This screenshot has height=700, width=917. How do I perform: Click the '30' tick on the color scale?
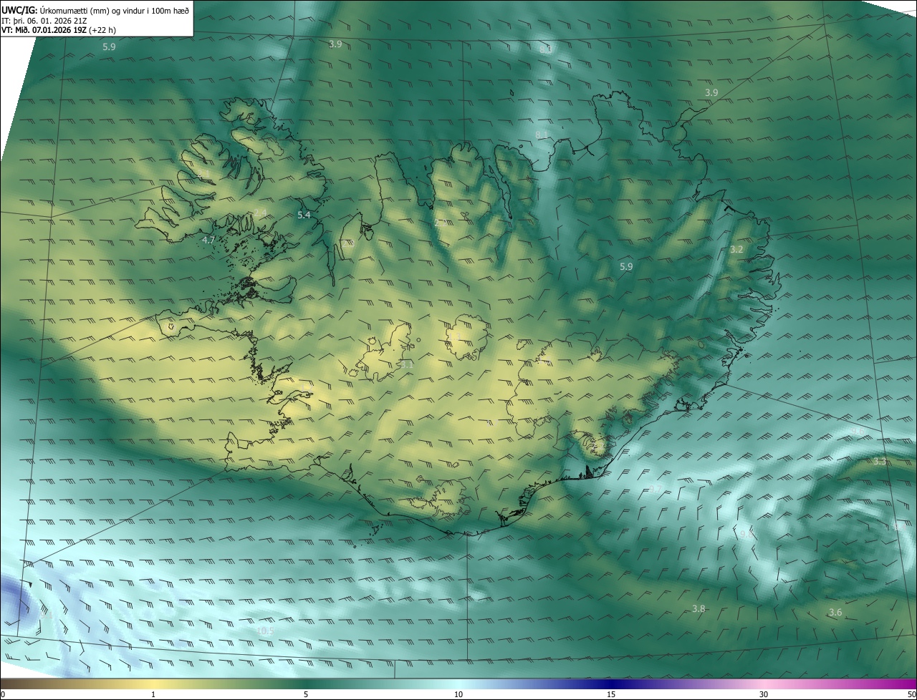point(764,695)
